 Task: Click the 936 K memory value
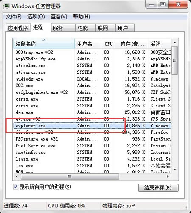tap(138, 139)
